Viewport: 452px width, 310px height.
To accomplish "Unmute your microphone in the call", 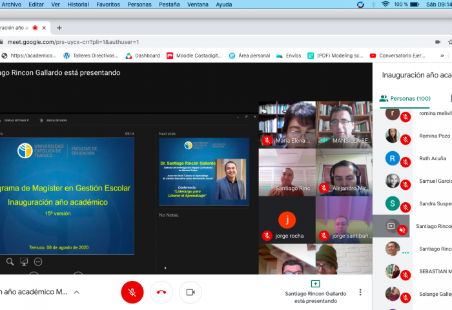I will click(x=132, y=292).
